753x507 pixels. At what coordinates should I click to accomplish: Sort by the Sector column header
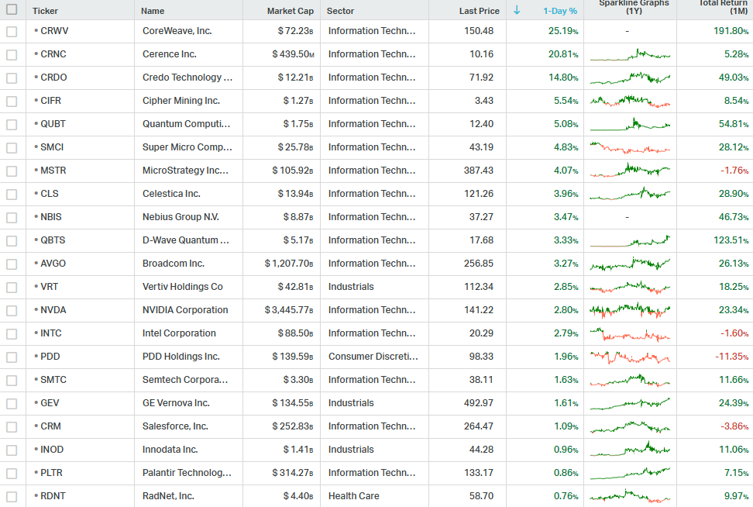(341, 11)
